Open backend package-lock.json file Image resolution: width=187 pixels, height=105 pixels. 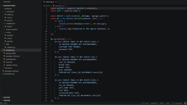pos(13,56)
